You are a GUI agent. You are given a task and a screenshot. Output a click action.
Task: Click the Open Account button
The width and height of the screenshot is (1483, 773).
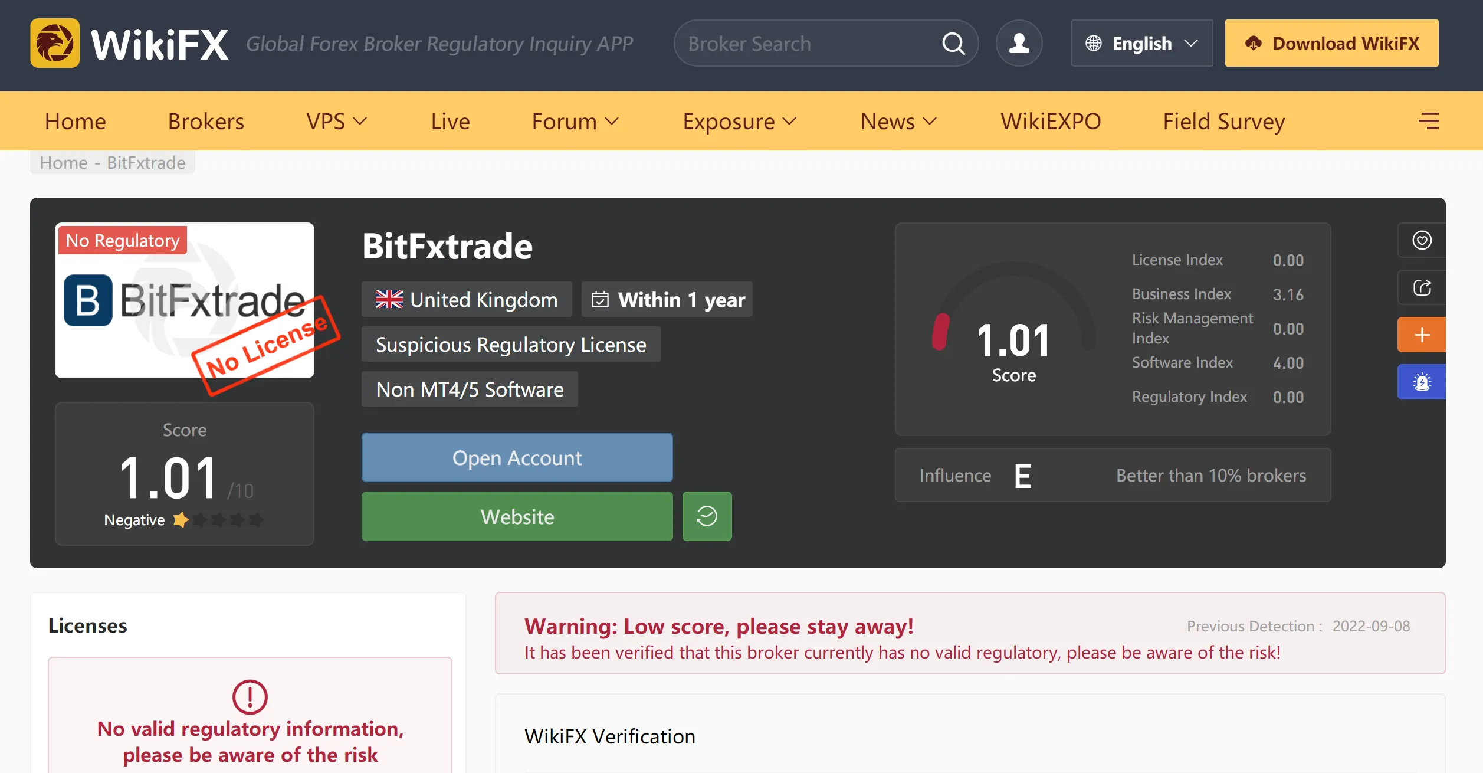pyautogui.click(x=517, y=457)
